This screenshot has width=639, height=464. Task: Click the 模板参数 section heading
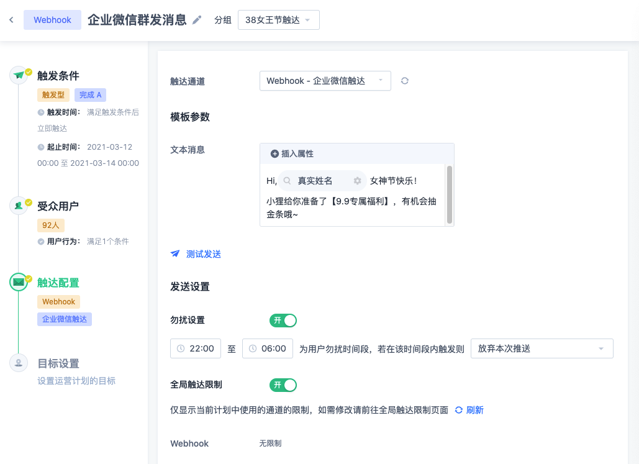(190, 117)
